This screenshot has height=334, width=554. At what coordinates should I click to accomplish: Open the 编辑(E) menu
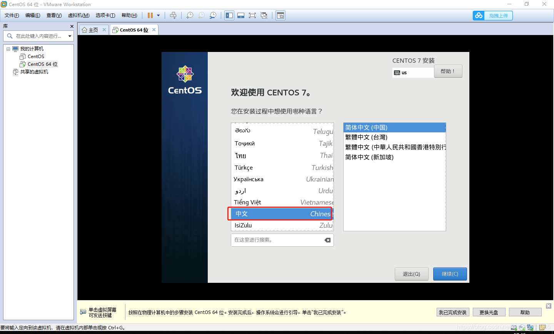[33, 15]
